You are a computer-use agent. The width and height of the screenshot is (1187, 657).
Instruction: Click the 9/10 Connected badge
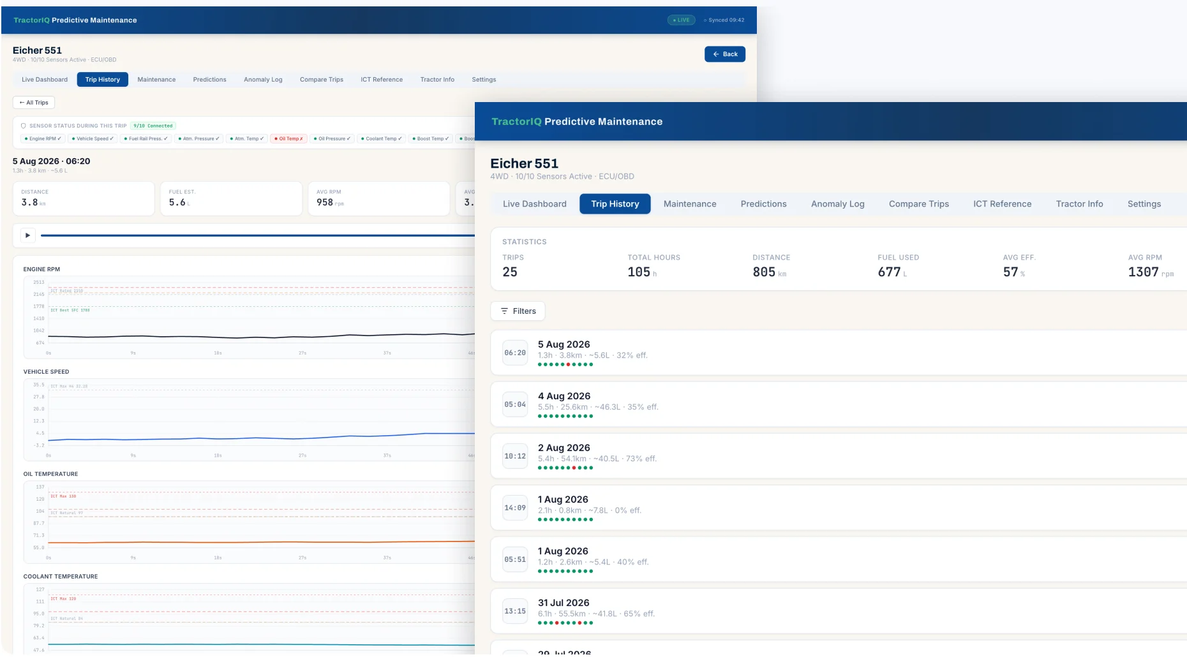click(153, 126)
